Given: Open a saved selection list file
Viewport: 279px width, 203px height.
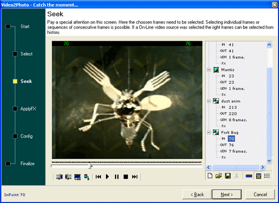Looking at the screenshot, I should coord(219,176).
